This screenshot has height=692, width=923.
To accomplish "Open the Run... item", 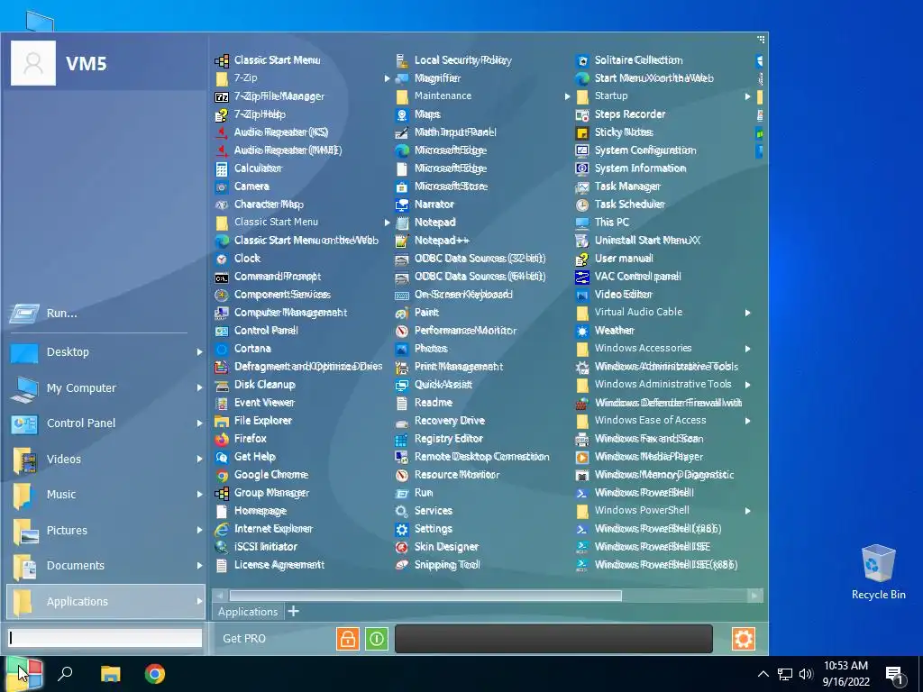I will click(x=106, y=314).
